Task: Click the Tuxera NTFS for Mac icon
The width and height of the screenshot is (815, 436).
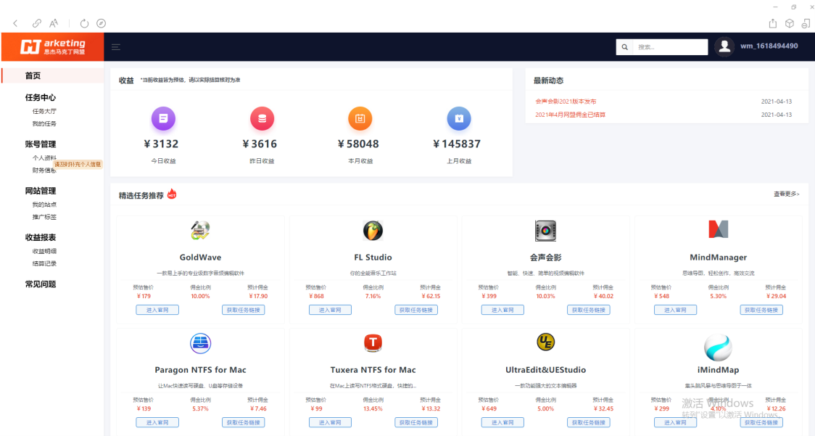Action: click(372, 343)
